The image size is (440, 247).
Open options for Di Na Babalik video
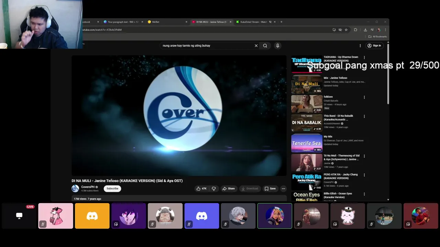[364, 116]
